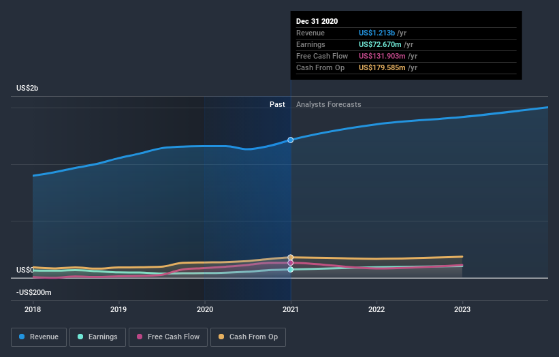559x357 pixels.
Task: Click the orange Cash From Op data point
Action: point(291,257)
